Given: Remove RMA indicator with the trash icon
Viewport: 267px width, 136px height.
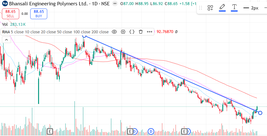Looking at the screenshot, I should (141, 32).
